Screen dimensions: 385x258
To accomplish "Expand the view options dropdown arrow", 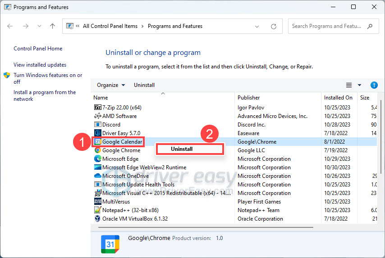I will (x=359, y=85).
